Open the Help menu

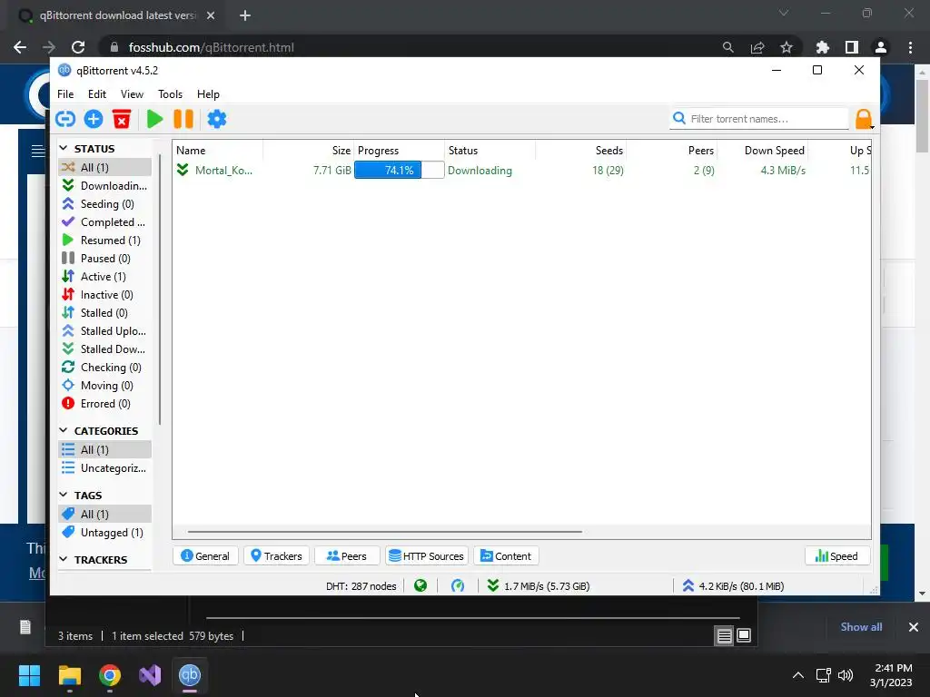tap(208, 94)
